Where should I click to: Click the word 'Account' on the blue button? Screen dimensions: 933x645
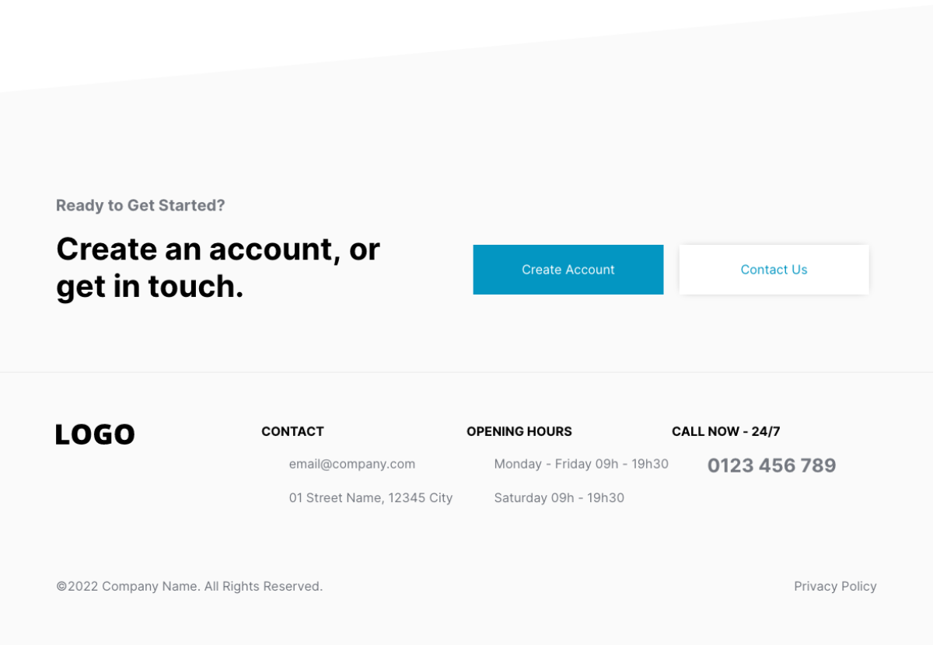590,270
